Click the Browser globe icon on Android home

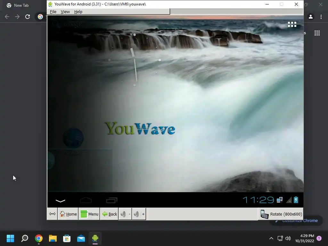tap(73, 138)
